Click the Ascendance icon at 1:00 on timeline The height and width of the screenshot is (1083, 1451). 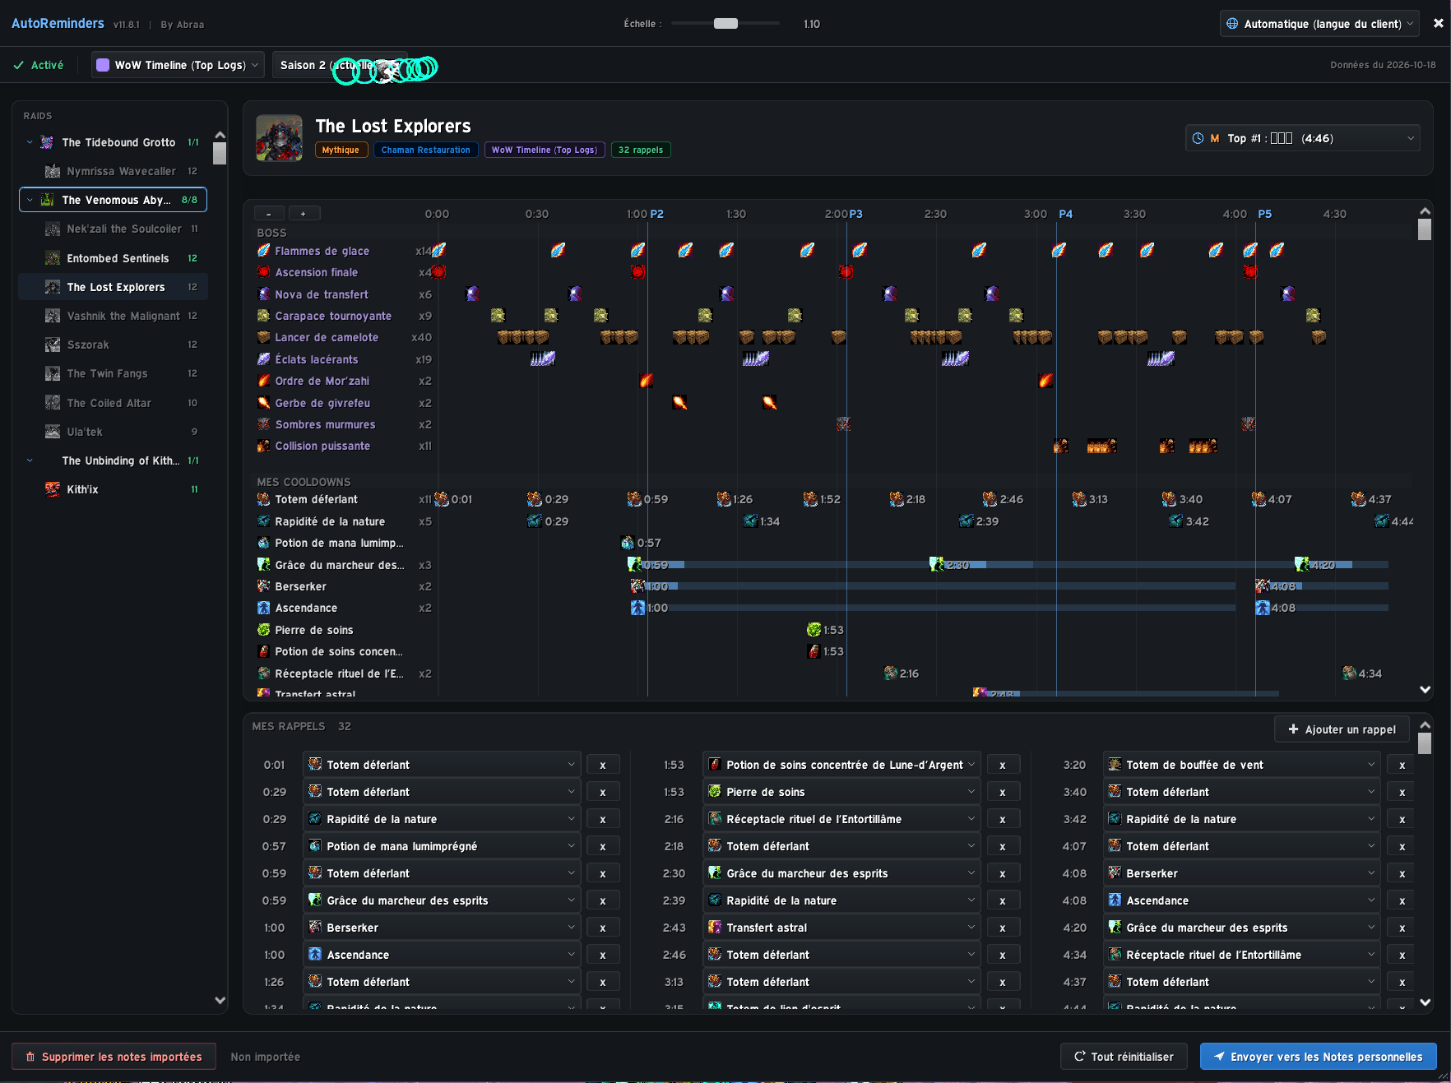pos(637,608)
